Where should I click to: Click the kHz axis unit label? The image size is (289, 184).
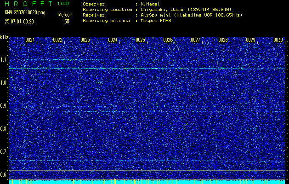4,37
